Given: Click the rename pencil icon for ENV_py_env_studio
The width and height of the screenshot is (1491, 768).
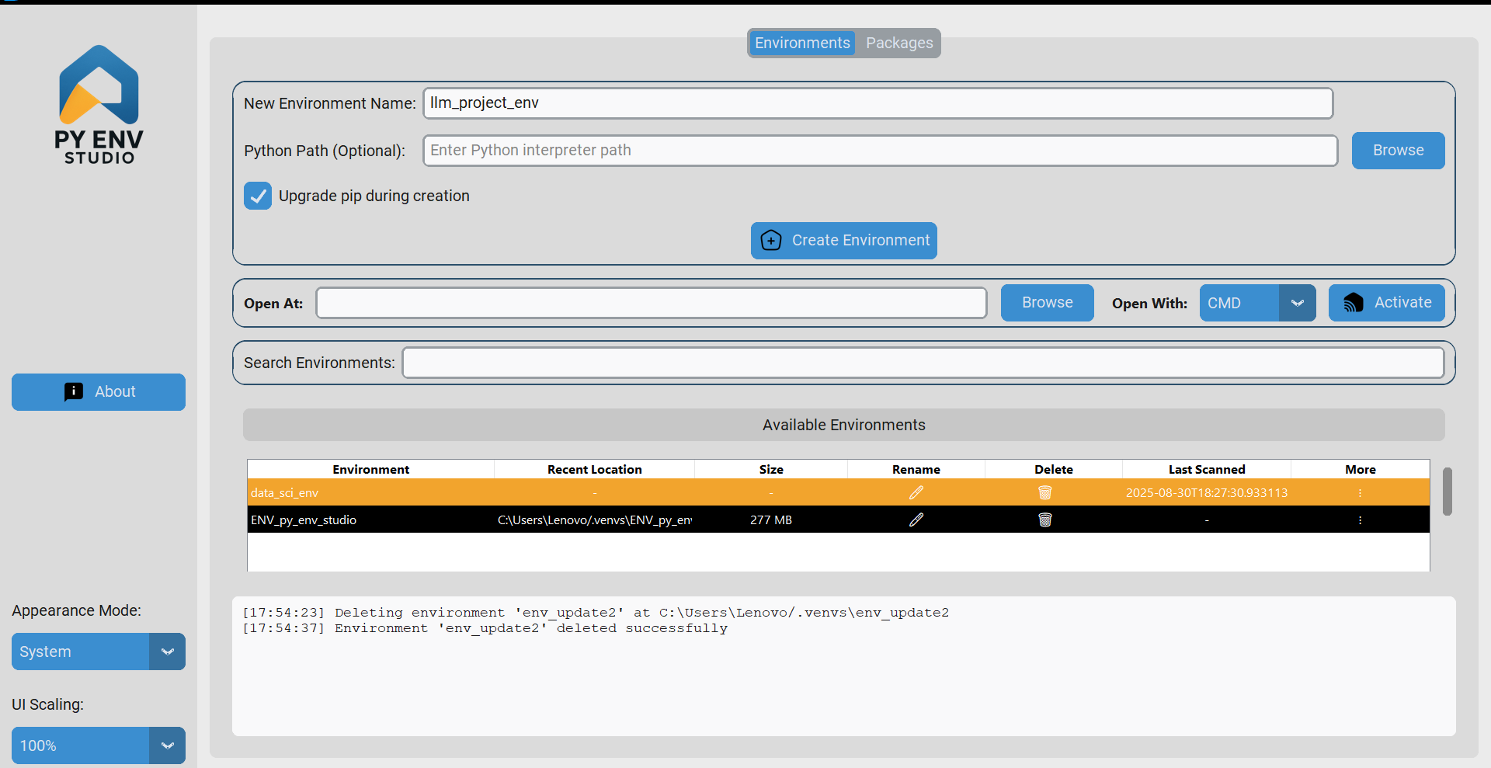Looking at the screenshot, I should click(x=916, y=520).
